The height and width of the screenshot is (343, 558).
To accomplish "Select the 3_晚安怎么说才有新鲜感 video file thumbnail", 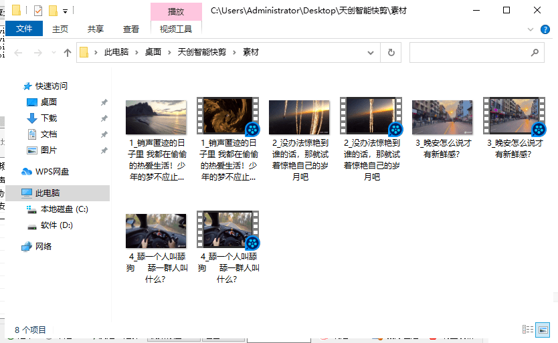I will coord(515,116).
